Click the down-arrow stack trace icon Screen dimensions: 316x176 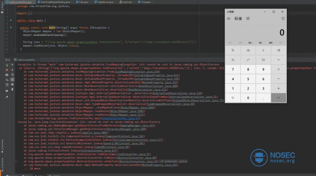tap(12, 70)
